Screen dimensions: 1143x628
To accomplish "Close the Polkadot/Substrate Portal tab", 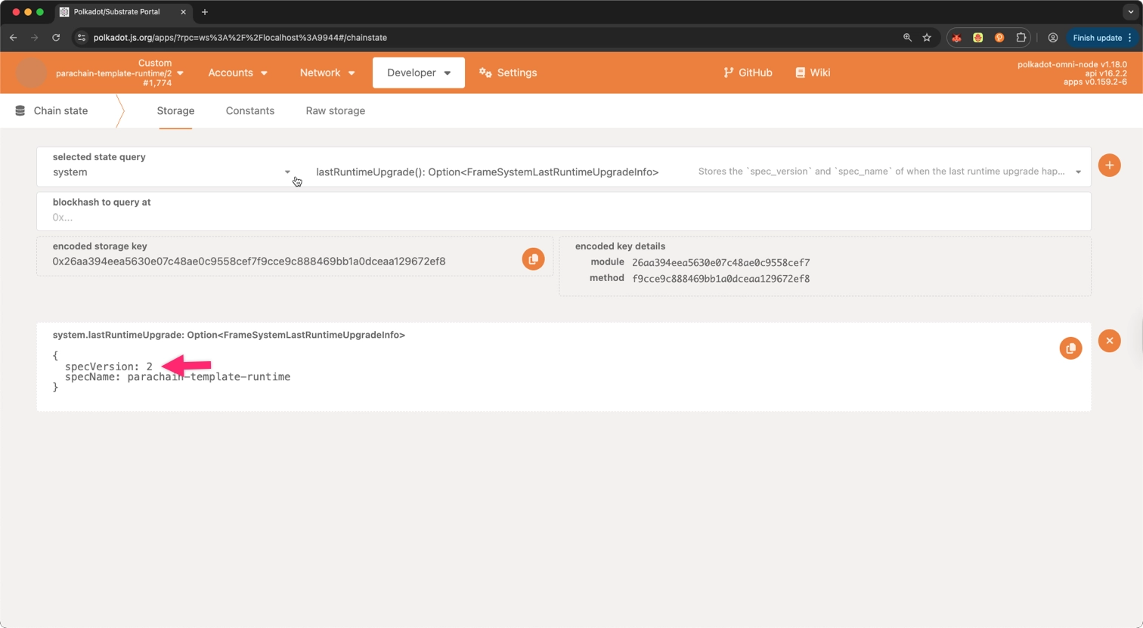I will tap(183, 12).
